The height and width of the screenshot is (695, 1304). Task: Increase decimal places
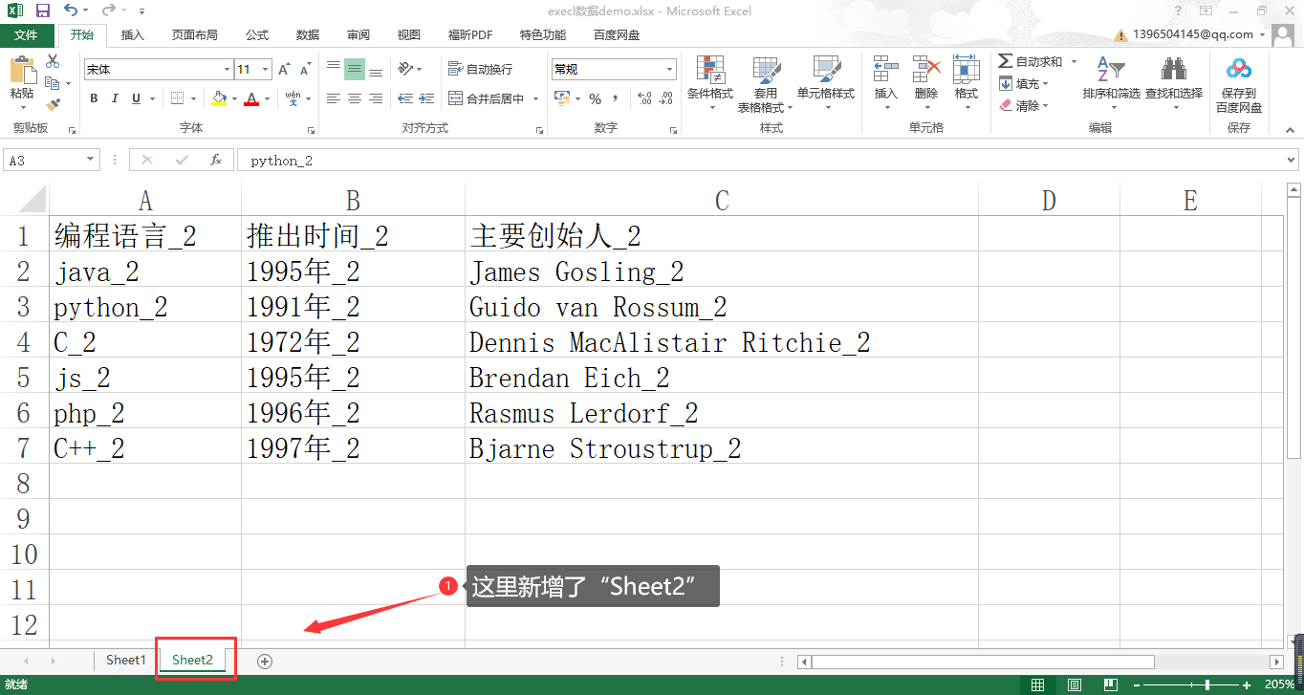[x=644, y=98]
